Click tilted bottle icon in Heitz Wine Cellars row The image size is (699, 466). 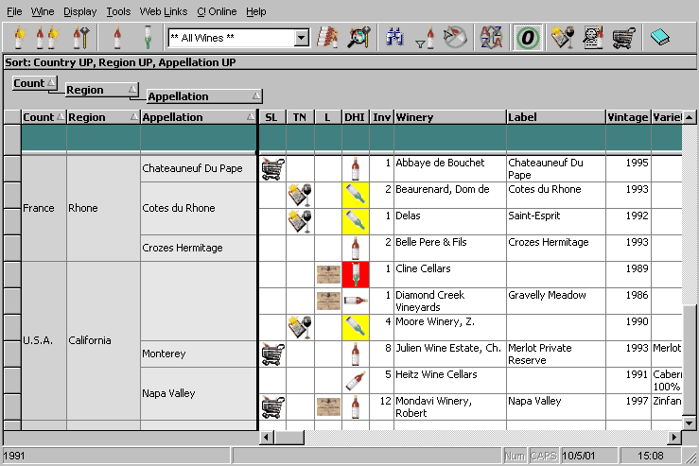356,381
